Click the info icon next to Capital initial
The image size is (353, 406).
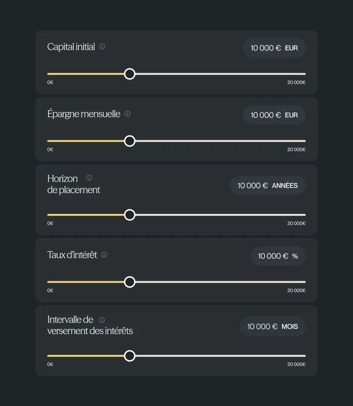click(102, 47)
